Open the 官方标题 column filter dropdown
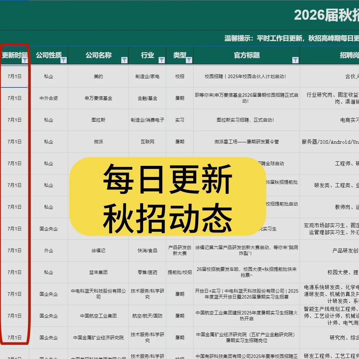This screenshot has height=359, width=359. [295, 60]
